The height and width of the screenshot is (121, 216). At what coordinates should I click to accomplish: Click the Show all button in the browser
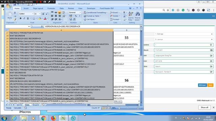[x=205, y=108]
